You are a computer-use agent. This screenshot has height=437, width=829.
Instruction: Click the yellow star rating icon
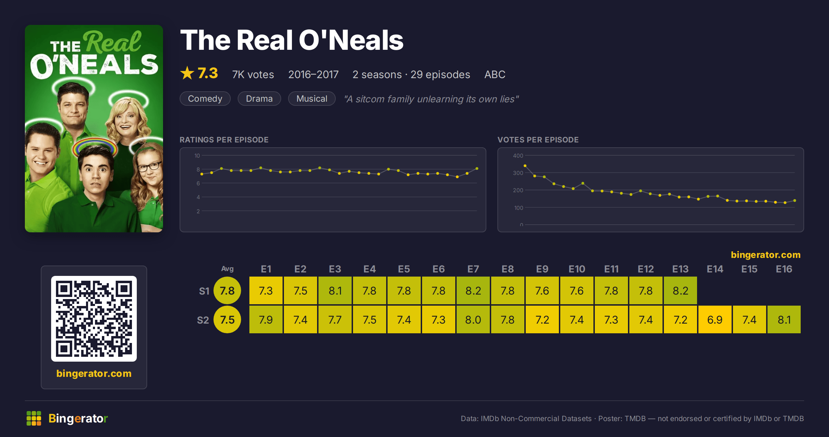[187, 73]
